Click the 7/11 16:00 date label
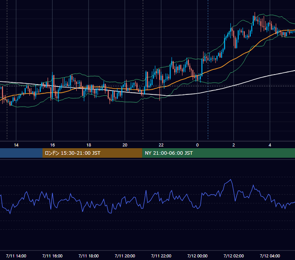 [x=52, y=256]
